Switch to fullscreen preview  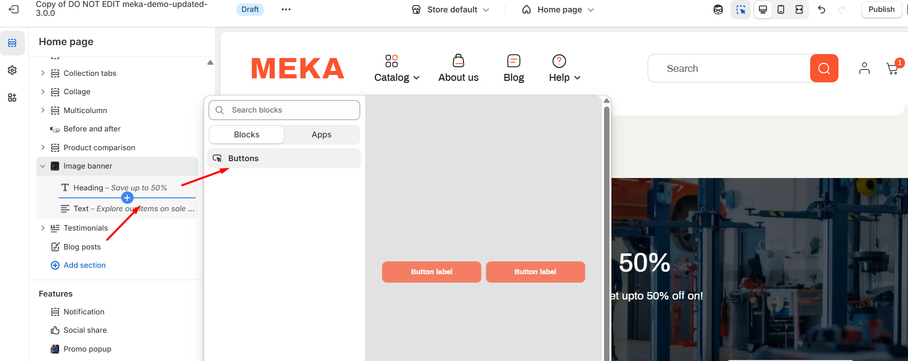click(799, 9)
